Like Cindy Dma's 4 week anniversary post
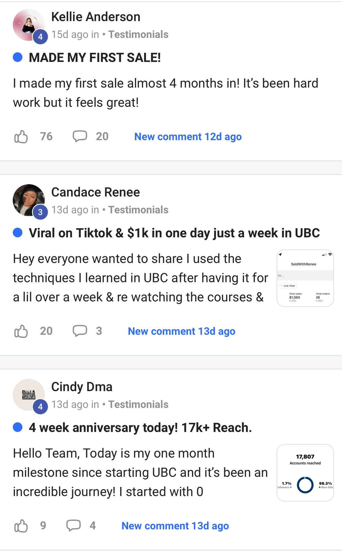The height and width of the screenshot is (551, 342). 21,526
